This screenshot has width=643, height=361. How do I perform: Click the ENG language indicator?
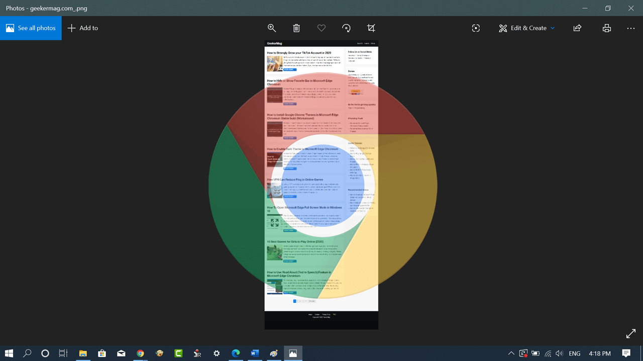[x=575, y=353]
